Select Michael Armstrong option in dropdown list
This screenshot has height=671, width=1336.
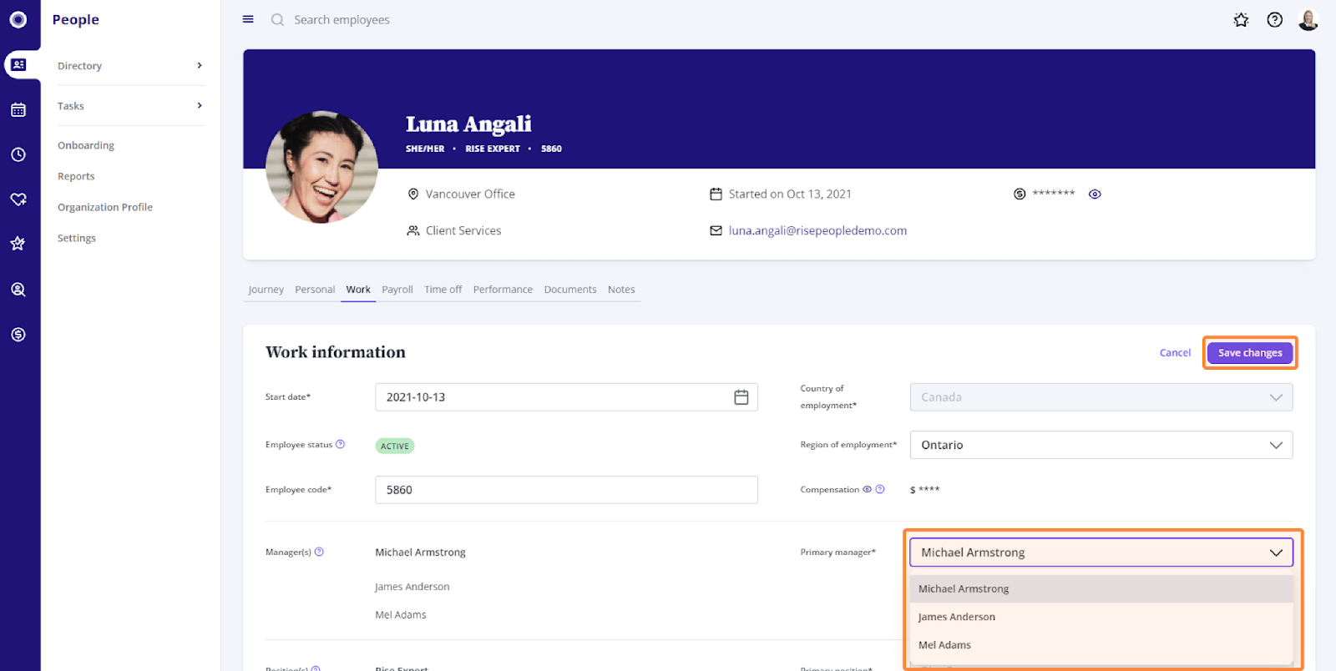point(1101,588)
